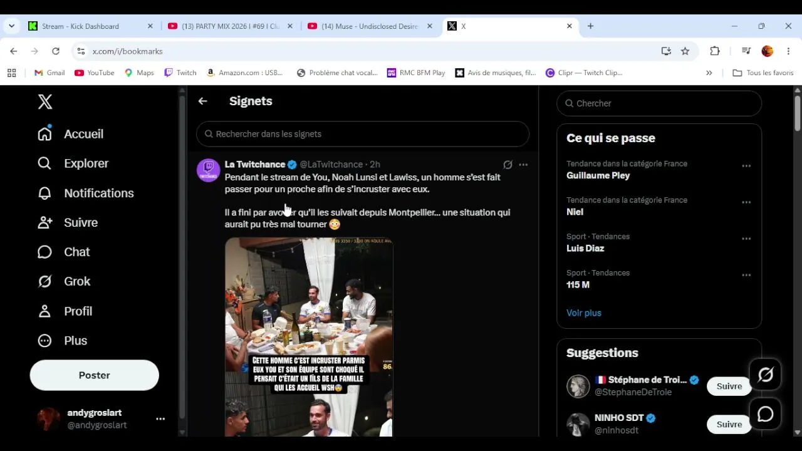
Task: Focus the Chercher search box
Action: (x=659, y=103)
